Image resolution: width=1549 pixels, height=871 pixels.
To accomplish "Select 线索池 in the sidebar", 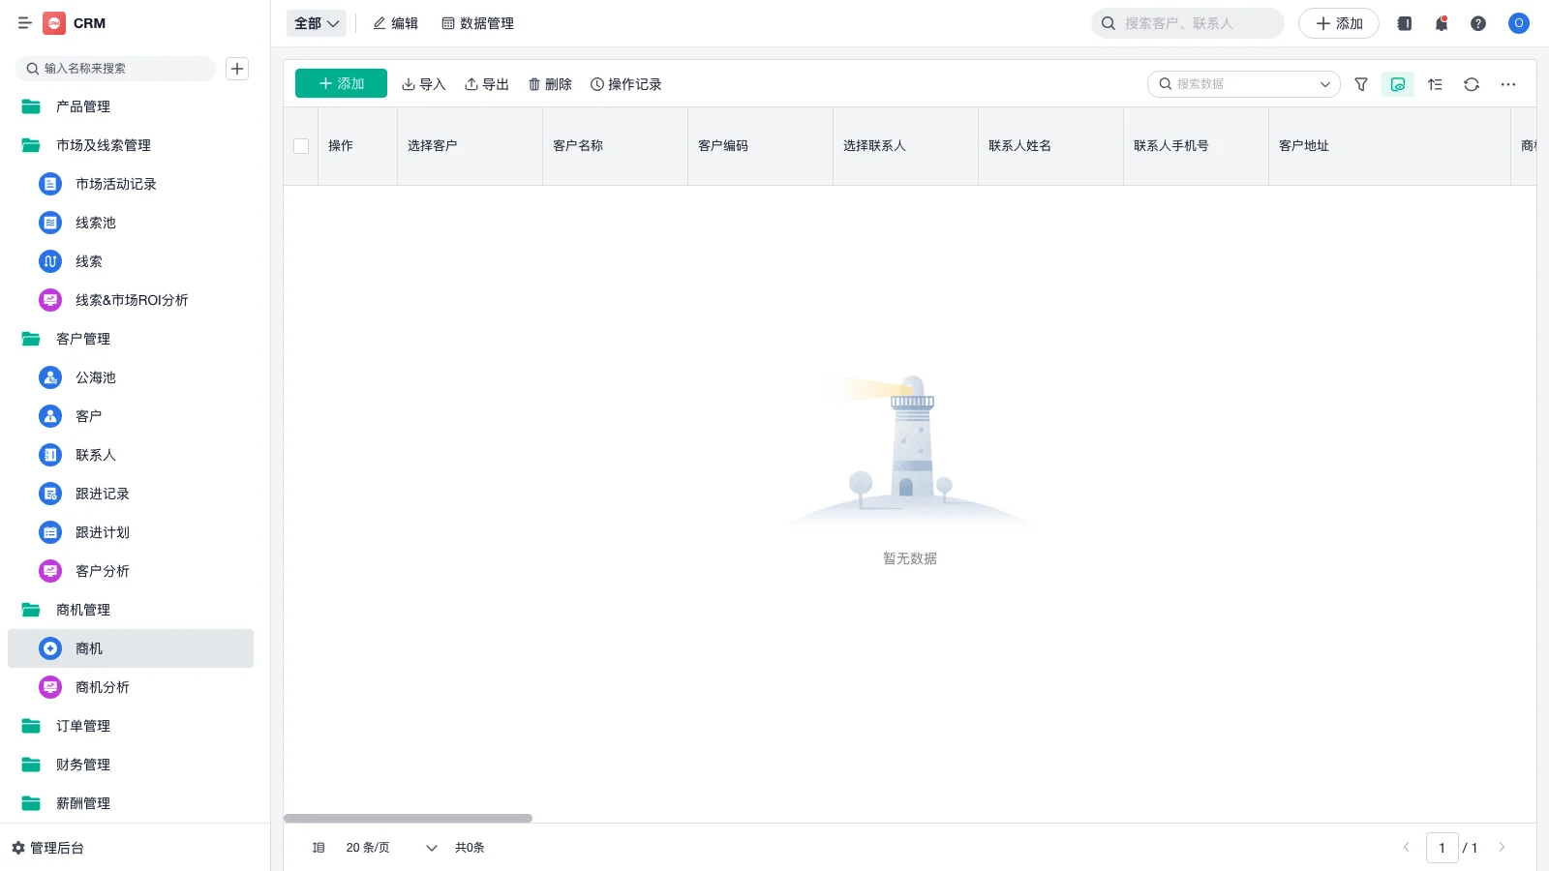I will pyautogui.click(x=95, y=223).
